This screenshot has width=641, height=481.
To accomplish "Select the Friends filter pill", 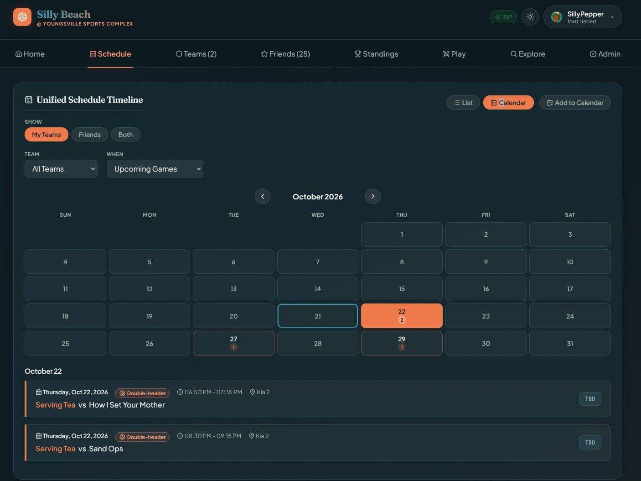I will [89, 135].
